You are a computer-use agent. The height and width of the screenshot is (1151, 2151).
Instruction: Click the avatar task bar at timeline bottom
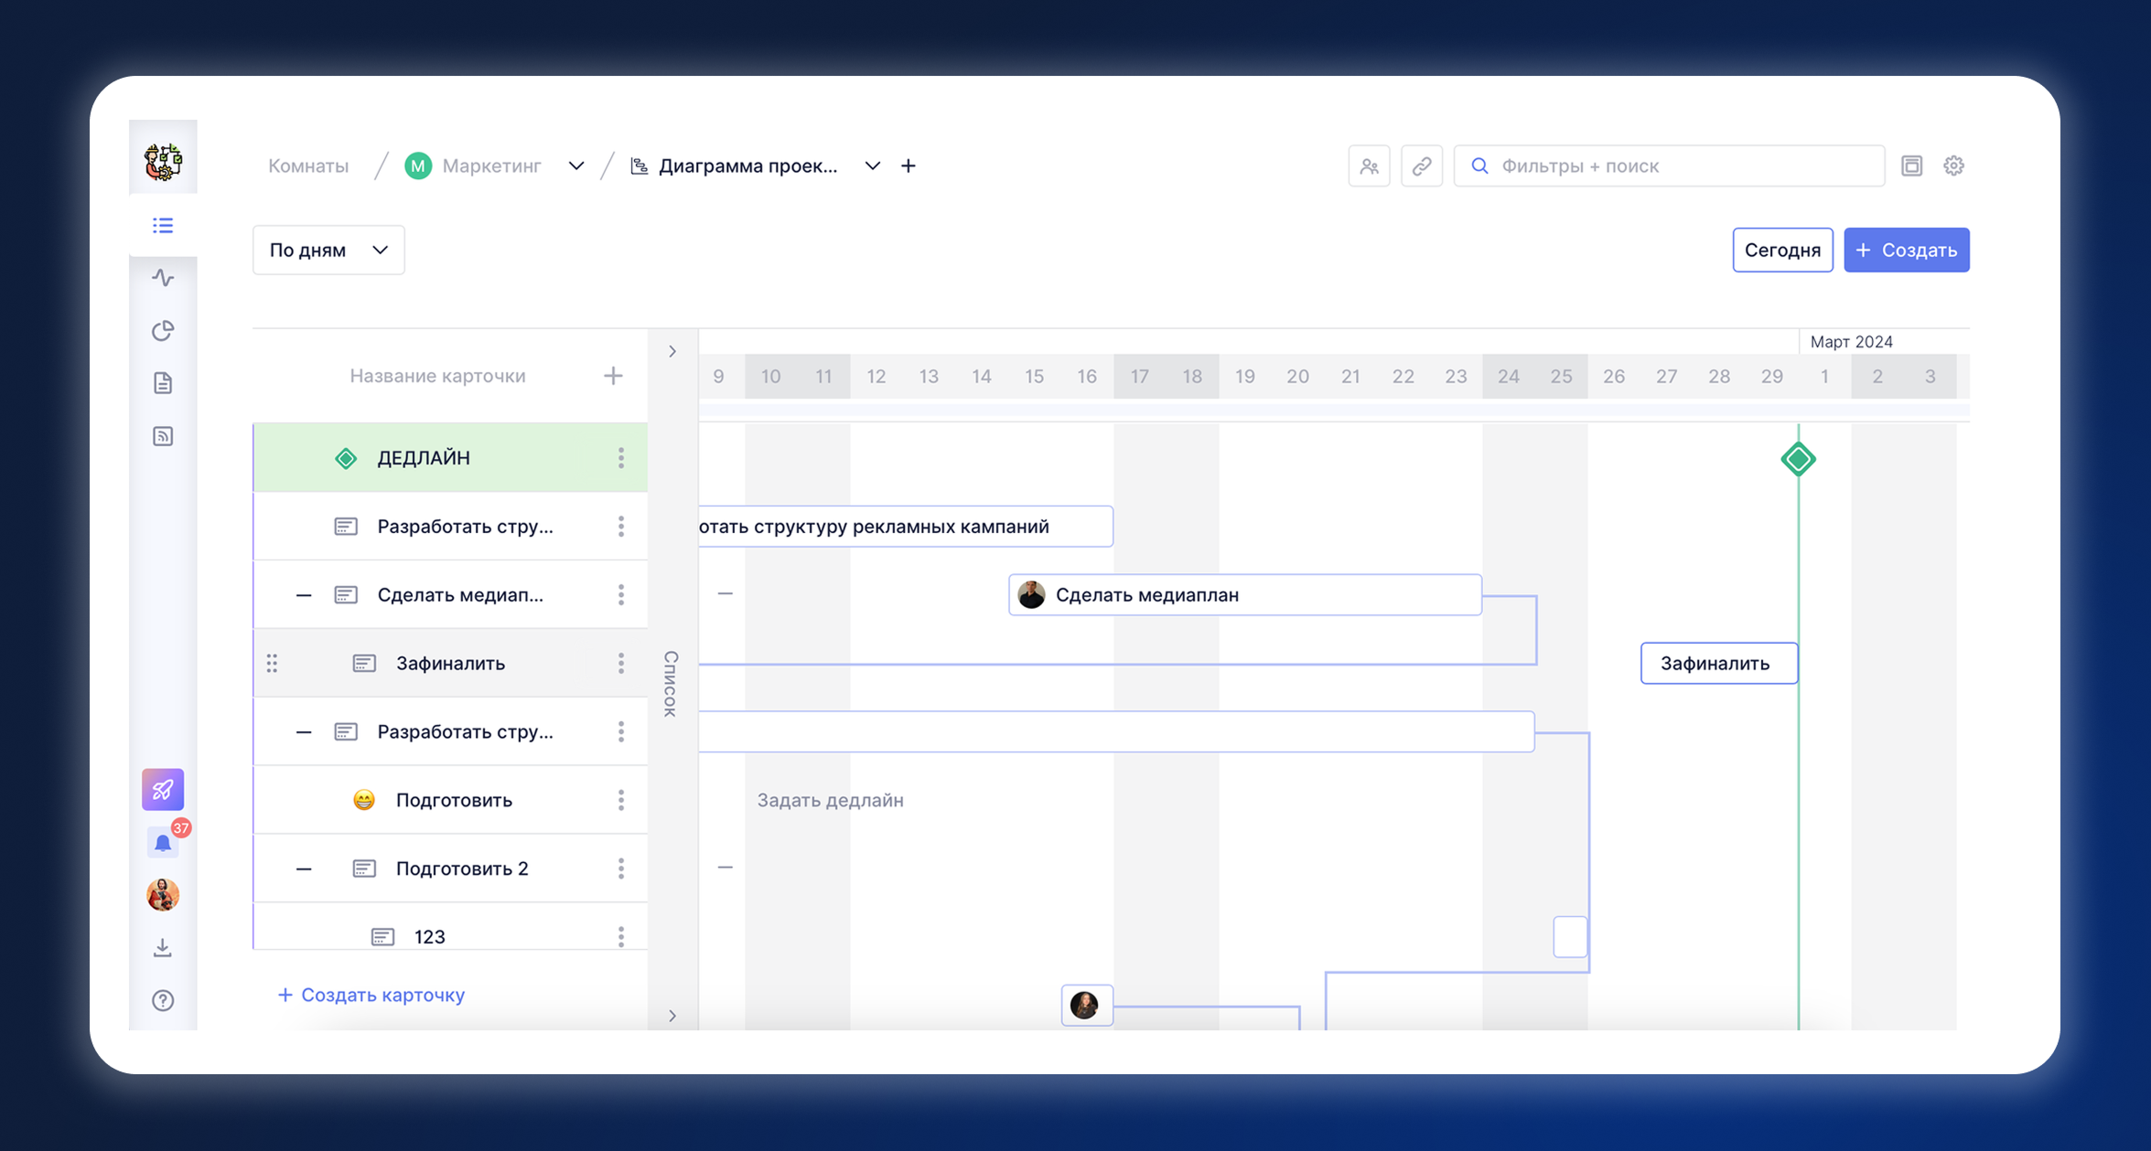pos(1087,1006)
